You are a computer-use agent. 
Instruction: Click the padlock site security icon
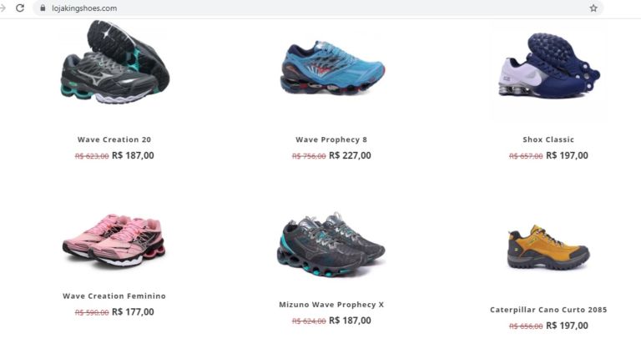coord(43,8)
